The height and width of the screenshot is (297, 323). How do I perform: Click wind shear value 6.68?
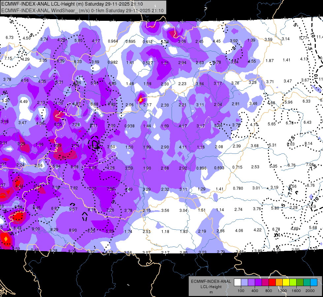94,104
